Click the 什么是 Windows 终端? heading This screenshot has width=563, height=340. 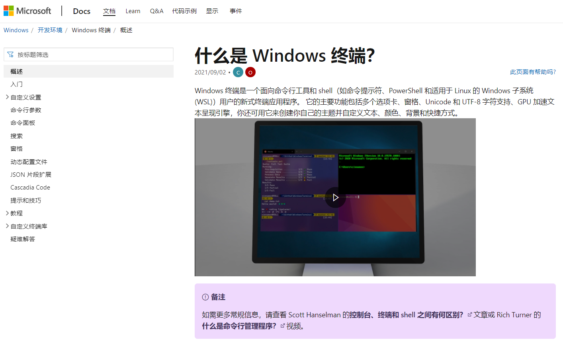285,55
